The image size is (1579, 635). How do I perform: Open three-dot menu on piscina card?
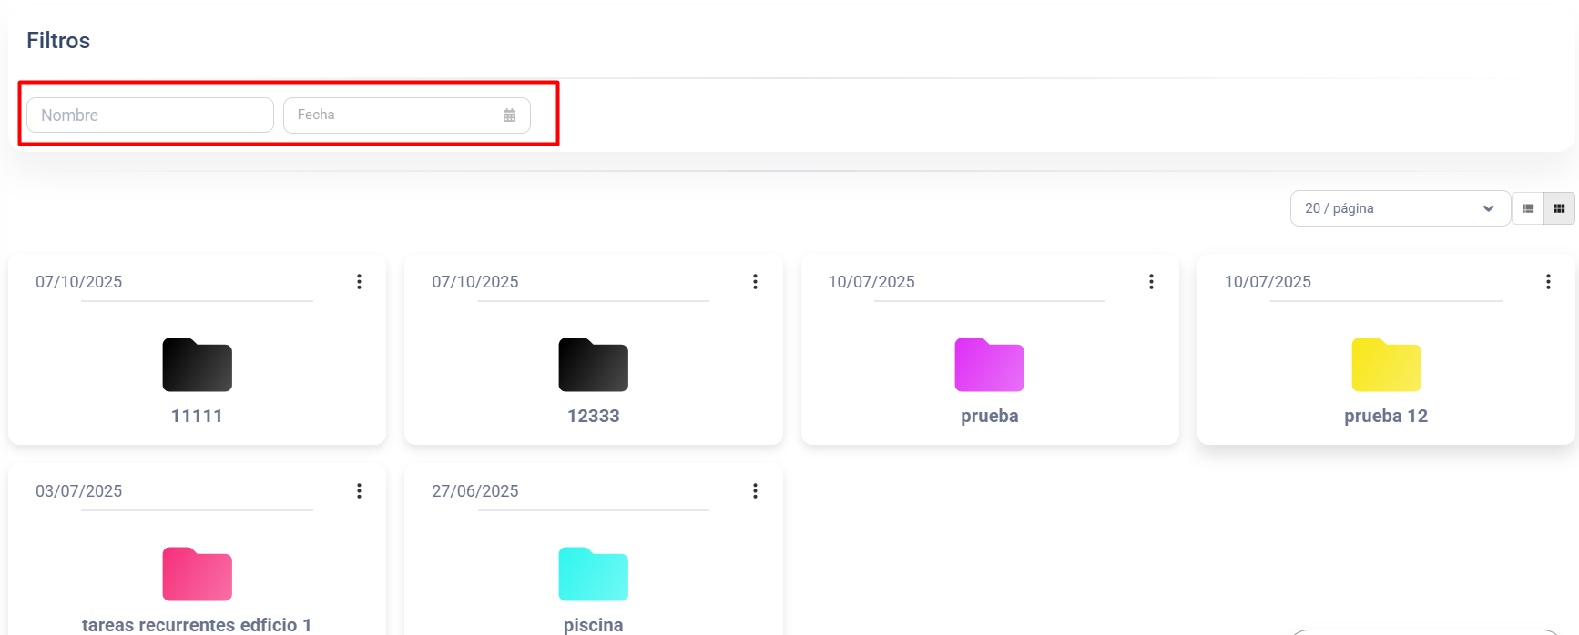tap(755, 491)
